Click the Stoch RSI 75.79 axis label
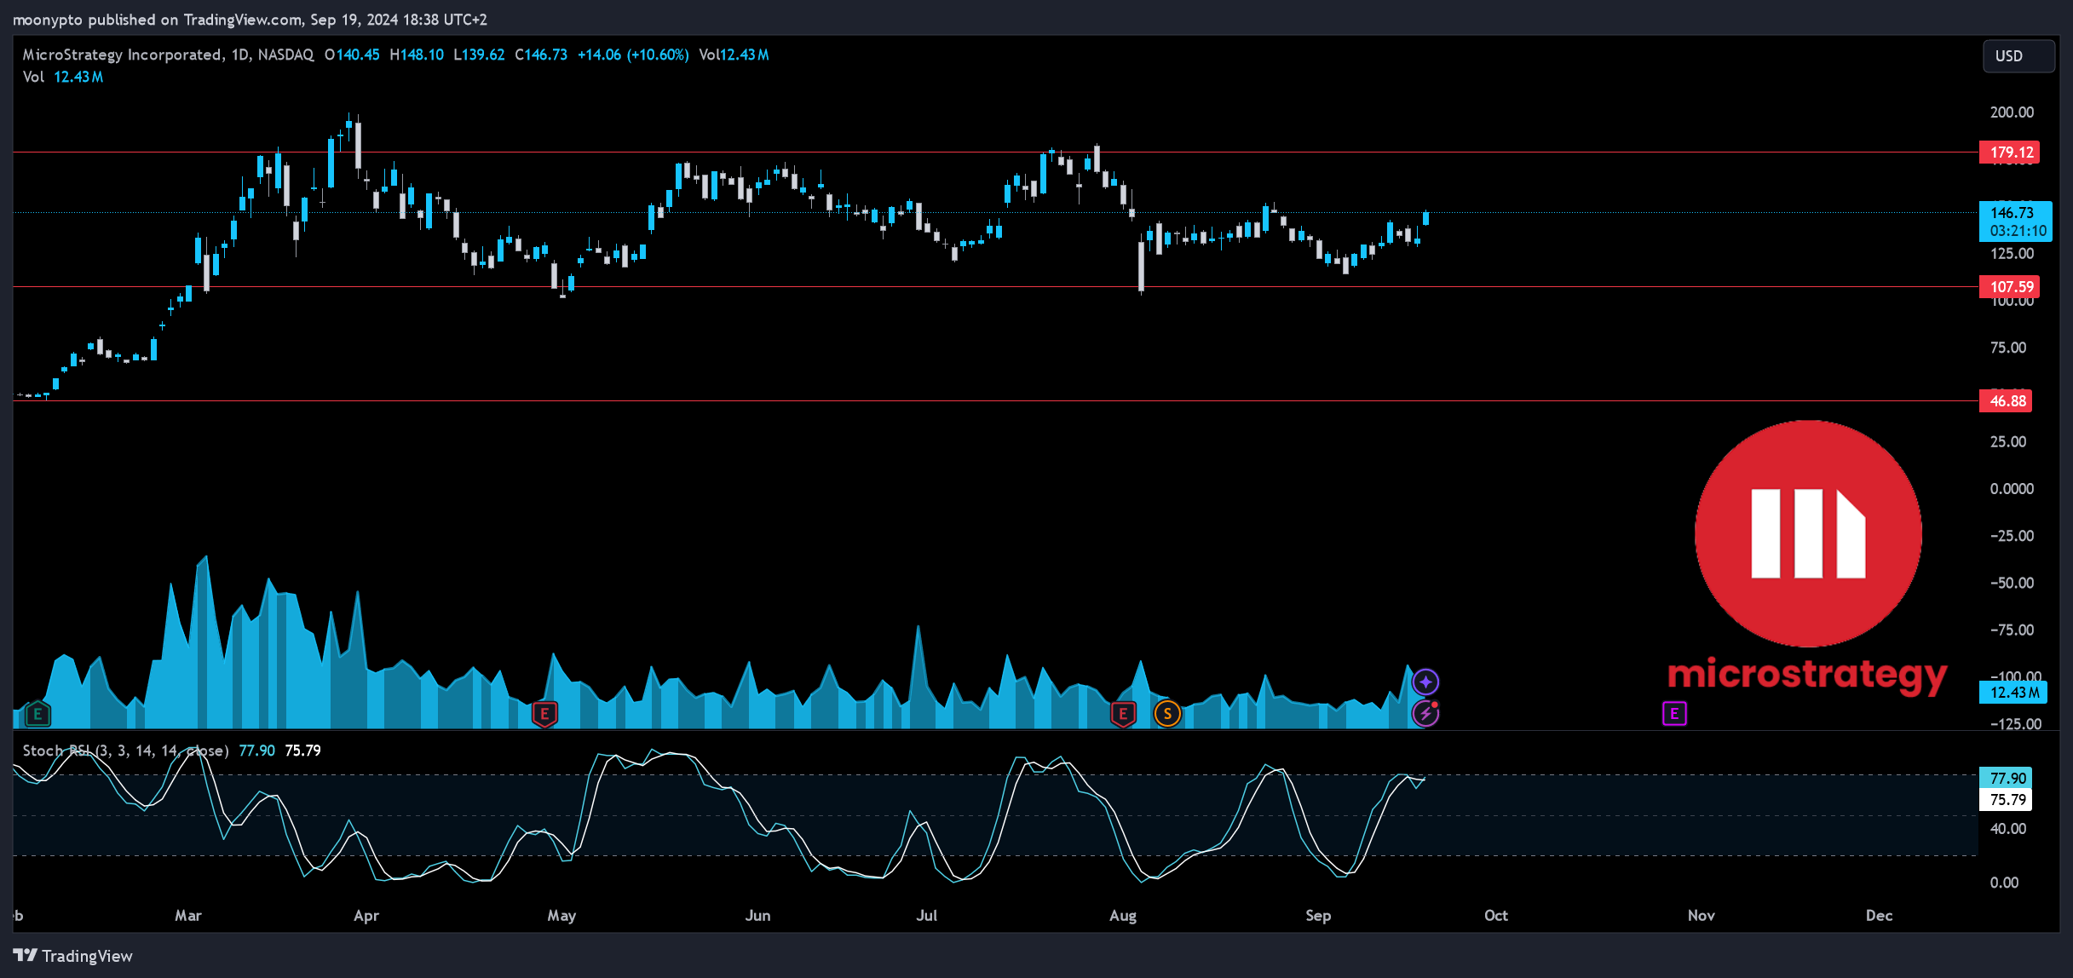 pyautogui.click(x=2006, y=800)
